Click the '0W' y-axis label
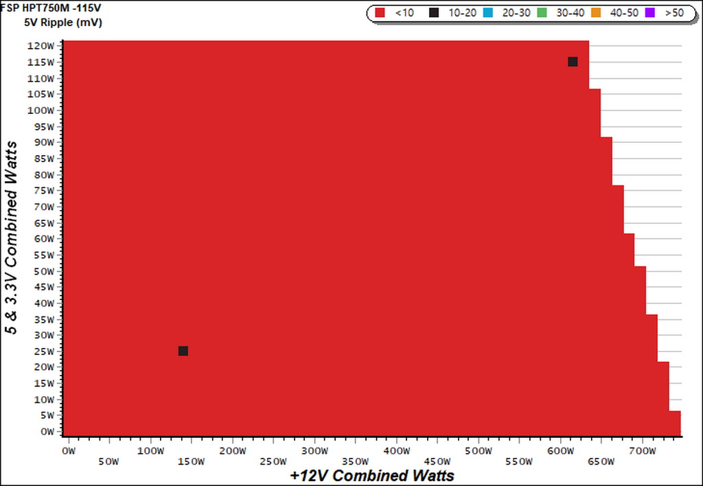The width and height of the screenshot is (703, 486). coord(46,432)
